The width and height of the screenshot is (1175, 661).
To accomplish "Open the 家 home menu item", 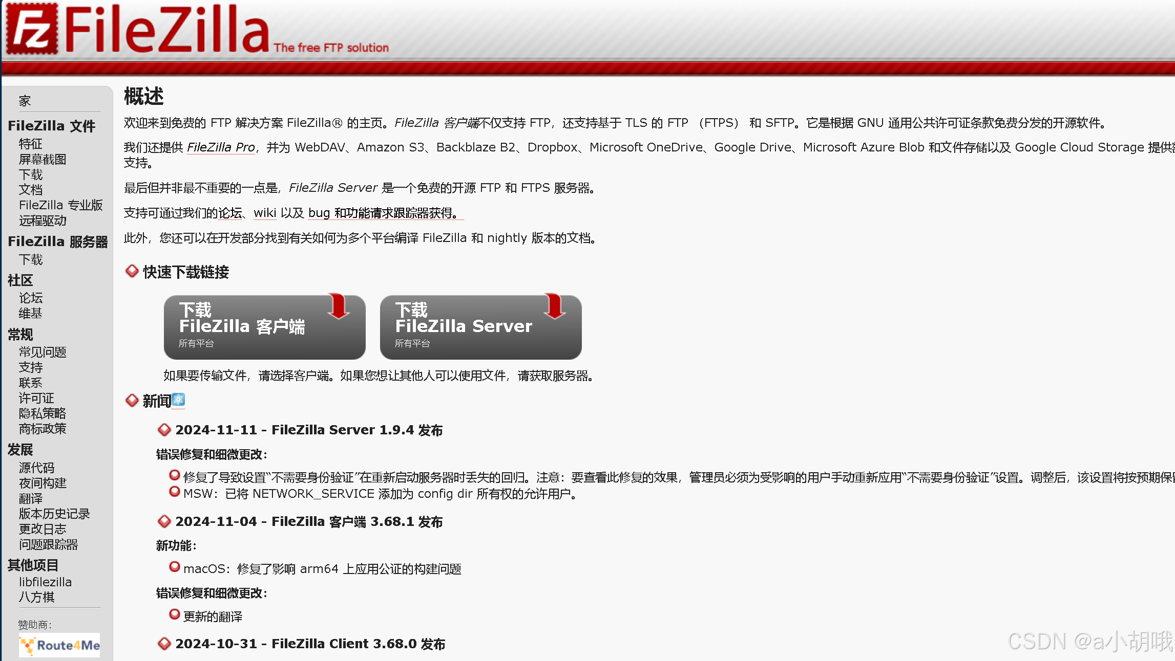I will click(25, 101).
